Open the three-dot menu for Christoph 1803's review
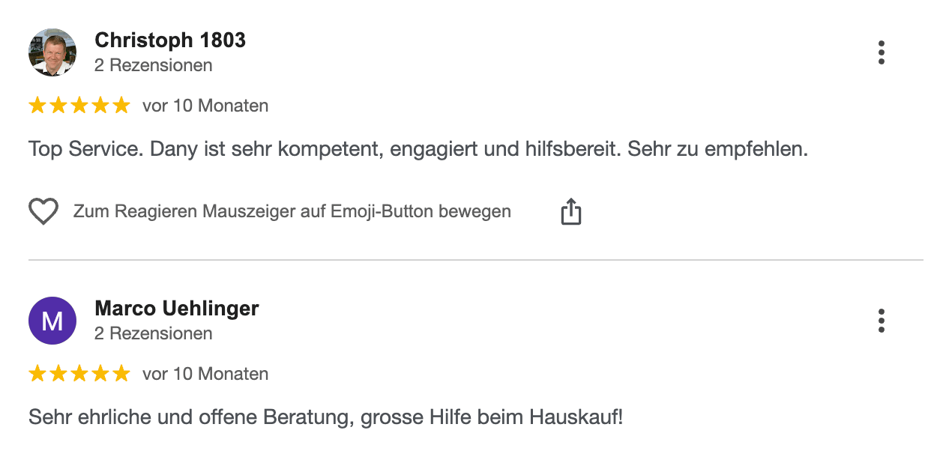This screenshot has height=457, width=928. (882, 53)
